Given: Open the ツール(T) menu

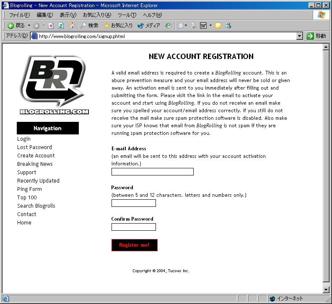Looking at the screenshot, I should pos(127,15).
